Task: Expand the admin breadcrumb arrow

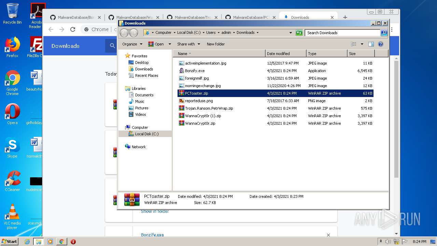Action: coord(234,33)
